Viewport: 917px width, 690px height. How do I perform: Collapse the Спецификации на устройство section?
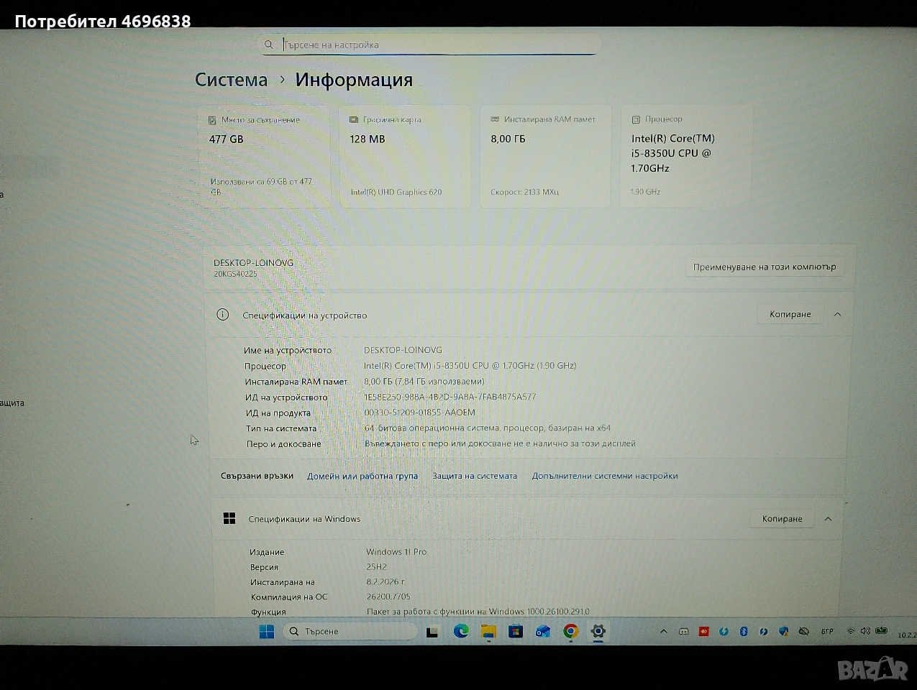click(837, 315)
